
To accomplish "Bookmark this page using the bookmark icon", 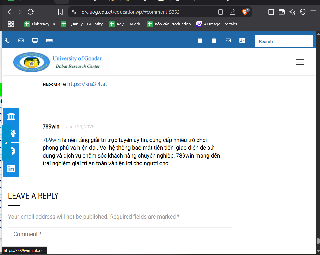I will coord(60,12).
